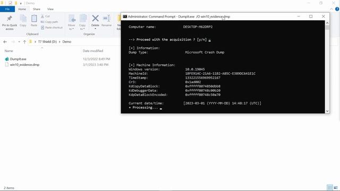
Task: Click the Microsoft Crash Dump text
Action: click(205, 52)
